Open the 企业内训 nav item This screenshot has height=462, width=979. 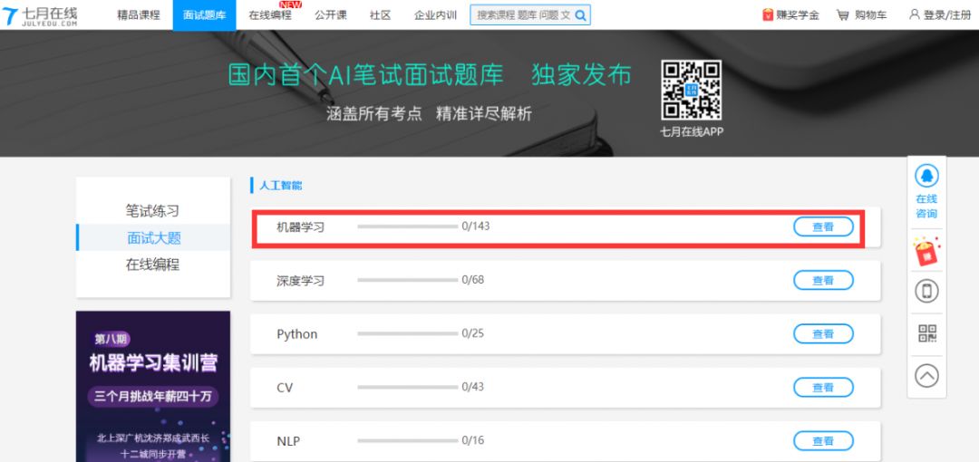coord(435,15)
